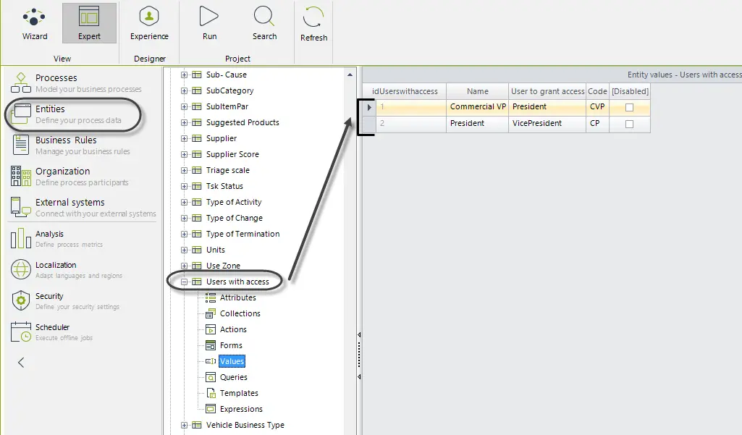742x435 pixels.
Task: Toggle Disabled checkbox for Commercial VP row
Action: tap(629, 107)
